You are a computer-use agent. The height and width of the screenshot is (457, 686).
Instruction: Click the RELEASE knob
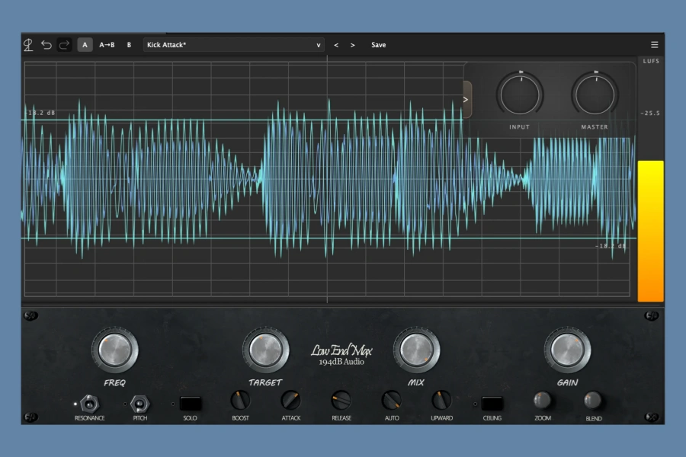[341, 400]
